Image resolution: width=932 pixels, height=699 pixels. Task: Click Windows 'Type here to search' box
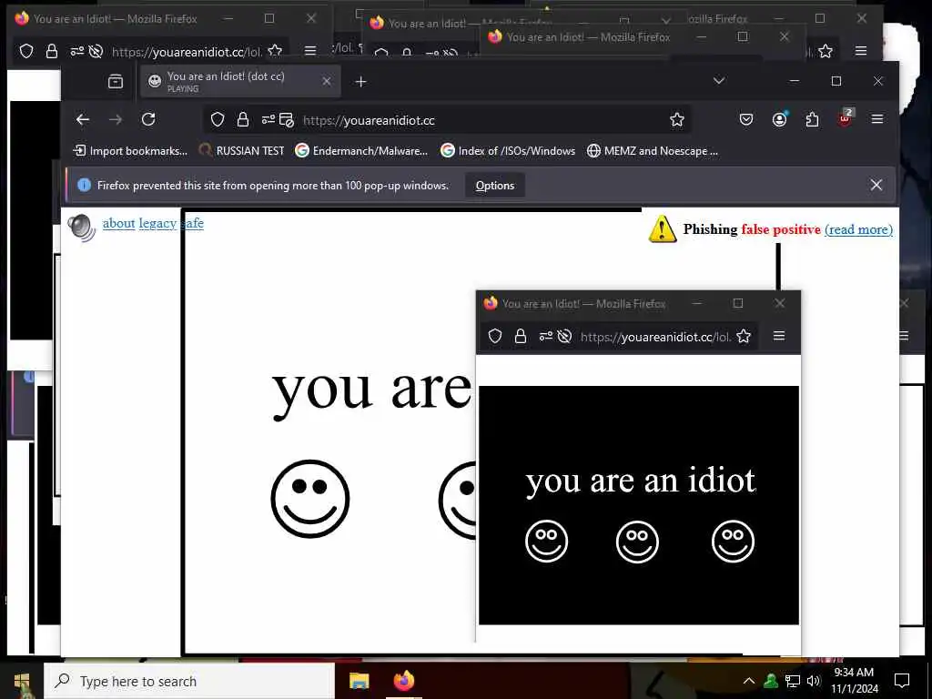[189, 681]
